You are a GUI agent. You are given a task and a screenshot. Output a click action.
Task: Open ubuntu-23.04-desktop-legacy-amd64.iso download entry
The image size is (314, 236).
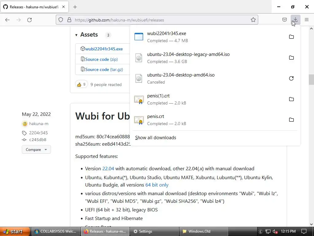pyautogui.click(x=208, y=58)
